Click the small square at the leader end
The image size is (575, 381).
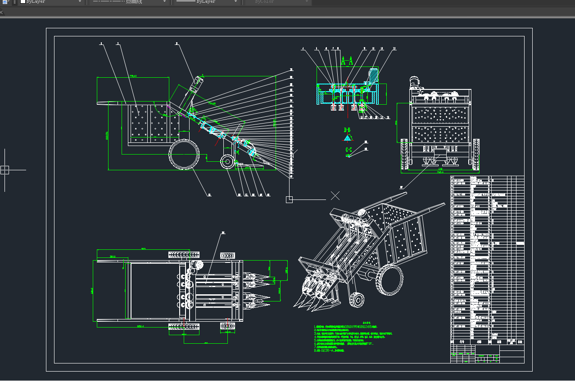tap(290, 199)
